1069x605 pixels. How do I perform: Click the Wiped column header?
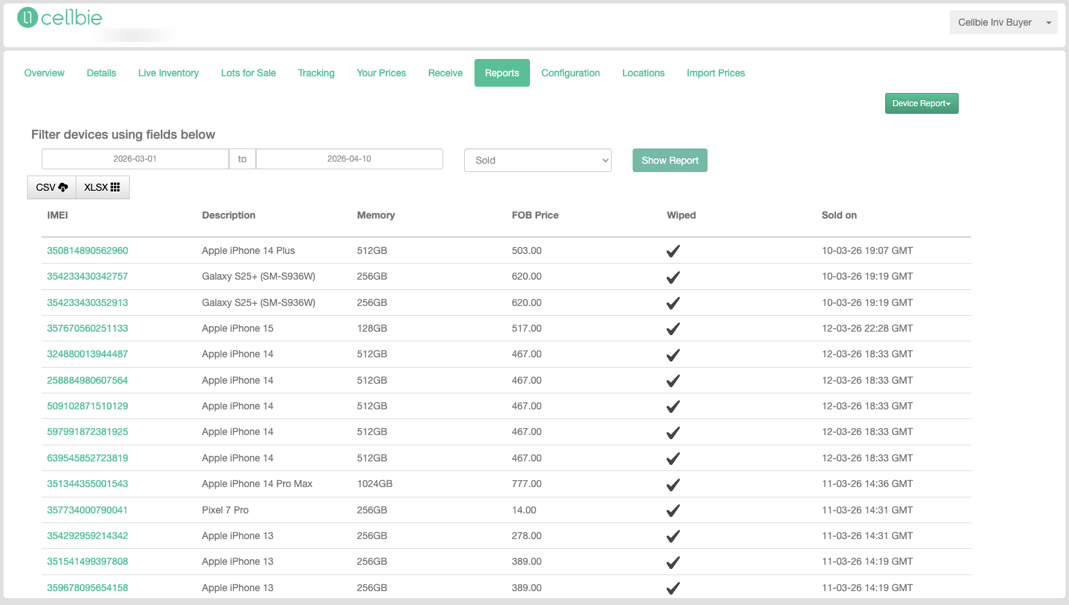click(681, 215)
